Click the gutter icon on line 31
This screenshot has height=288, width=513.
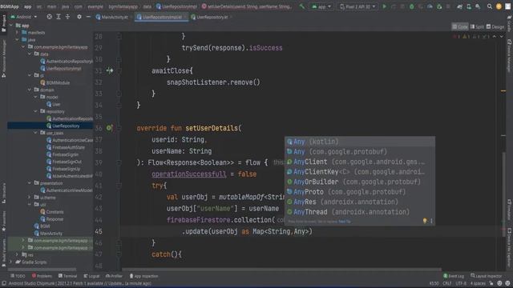[x=110, y=70]
